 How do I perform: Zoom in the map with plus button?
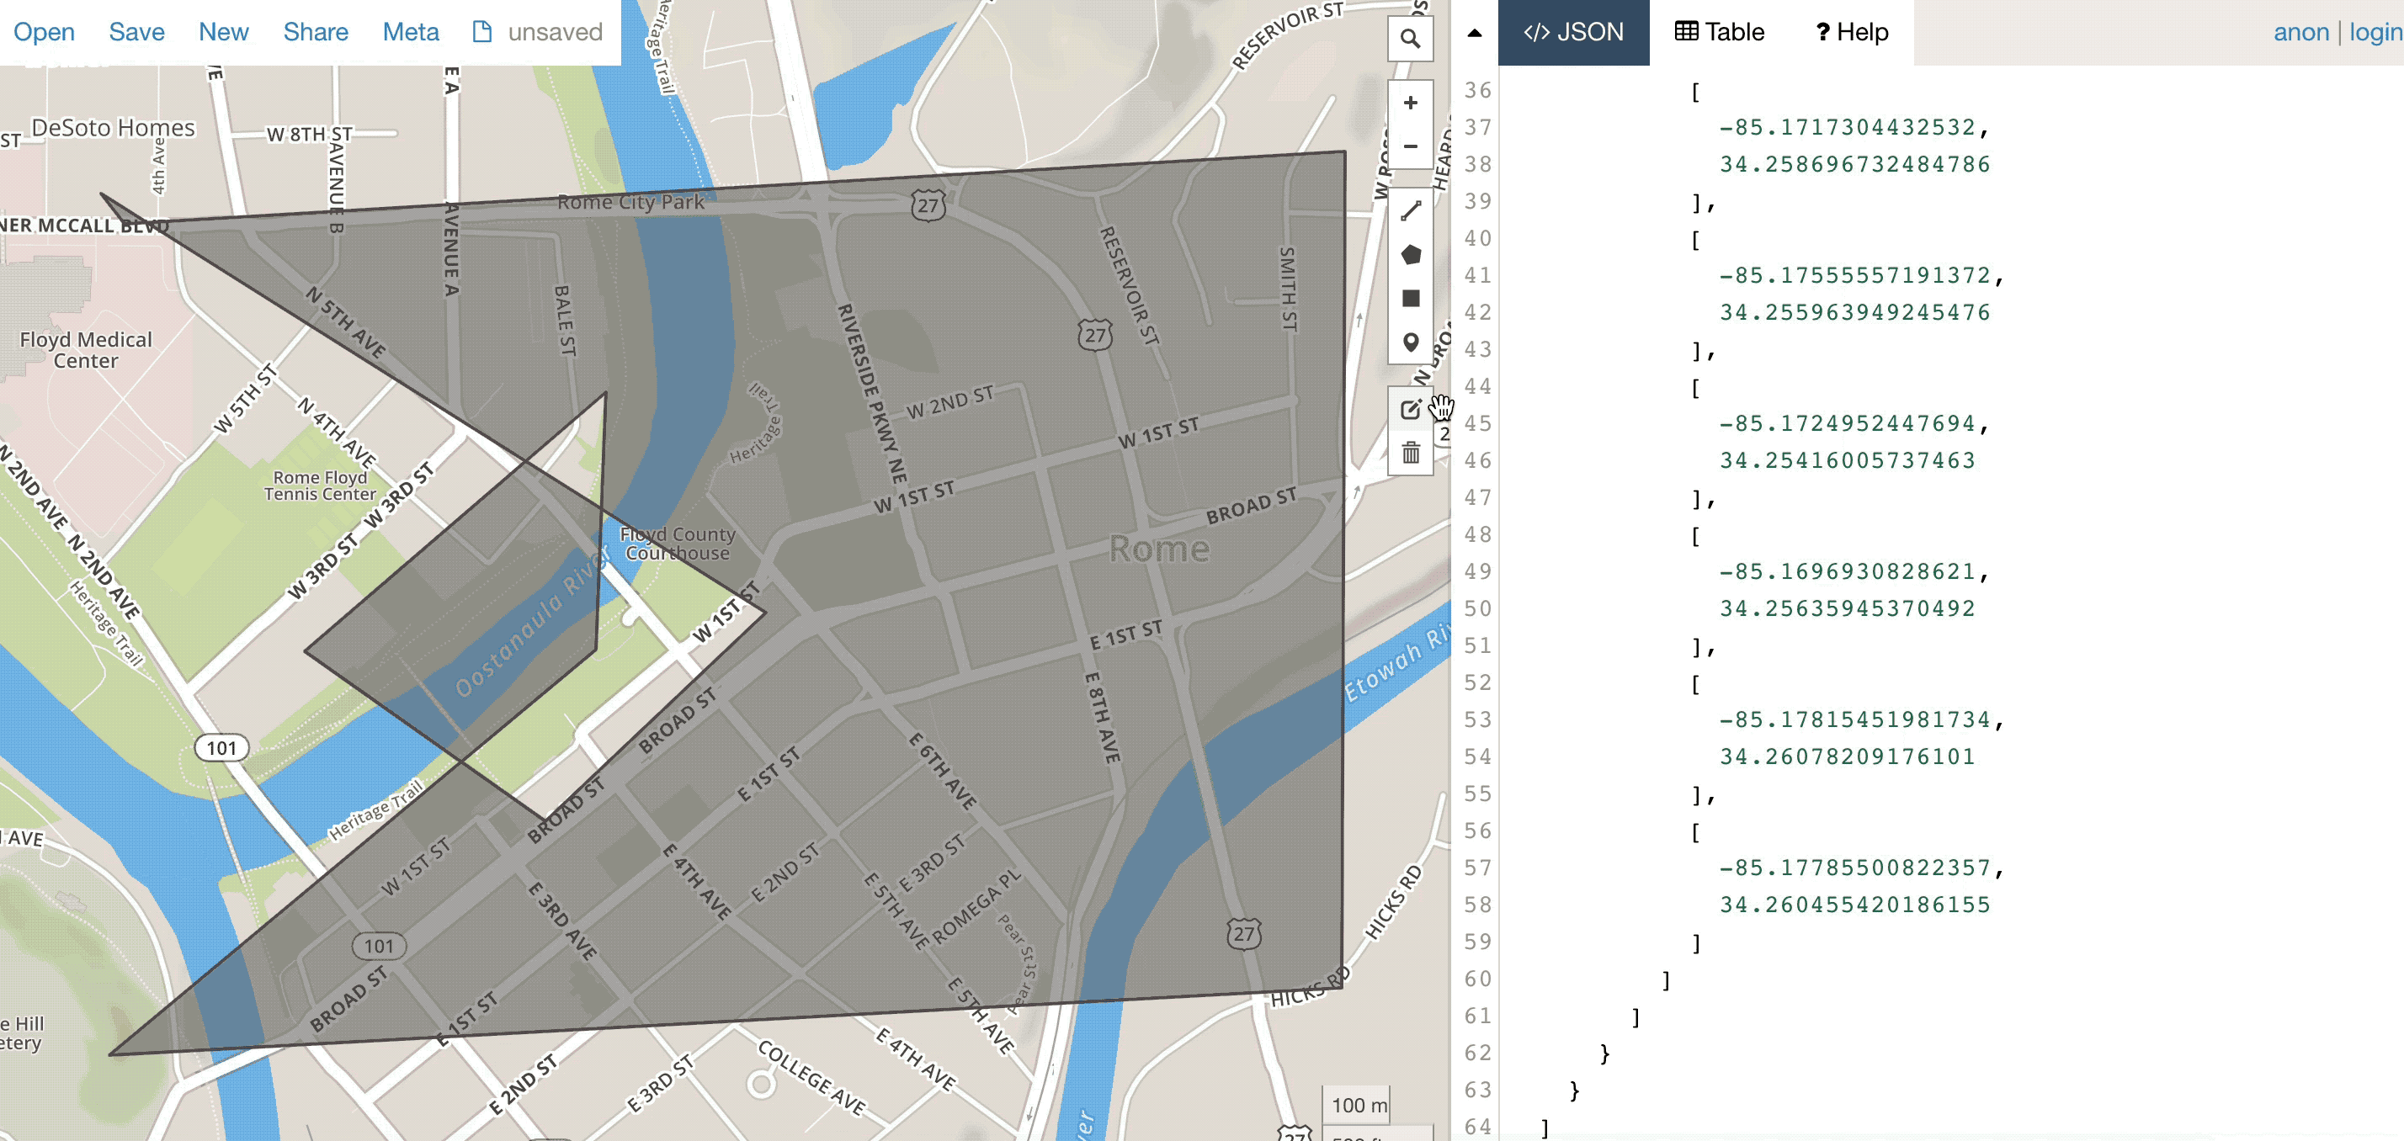click(x=1409, y=103)
